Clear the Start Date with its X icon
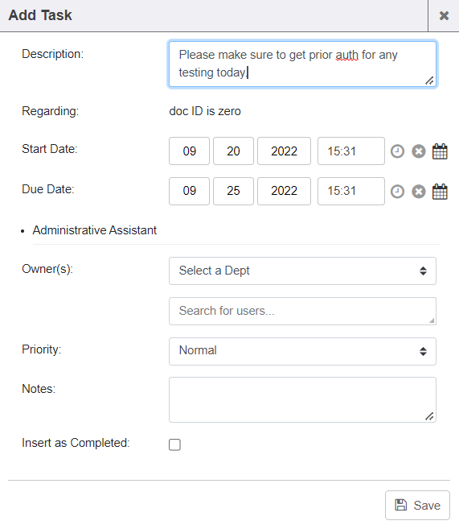This screenshot has width=459, height=529. pyautogui.click(x=419, y=151)
